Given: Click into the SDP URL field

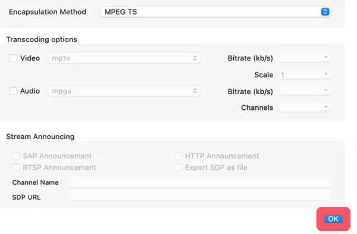Looking at the screenshot, I should click(x=200, y=196).
